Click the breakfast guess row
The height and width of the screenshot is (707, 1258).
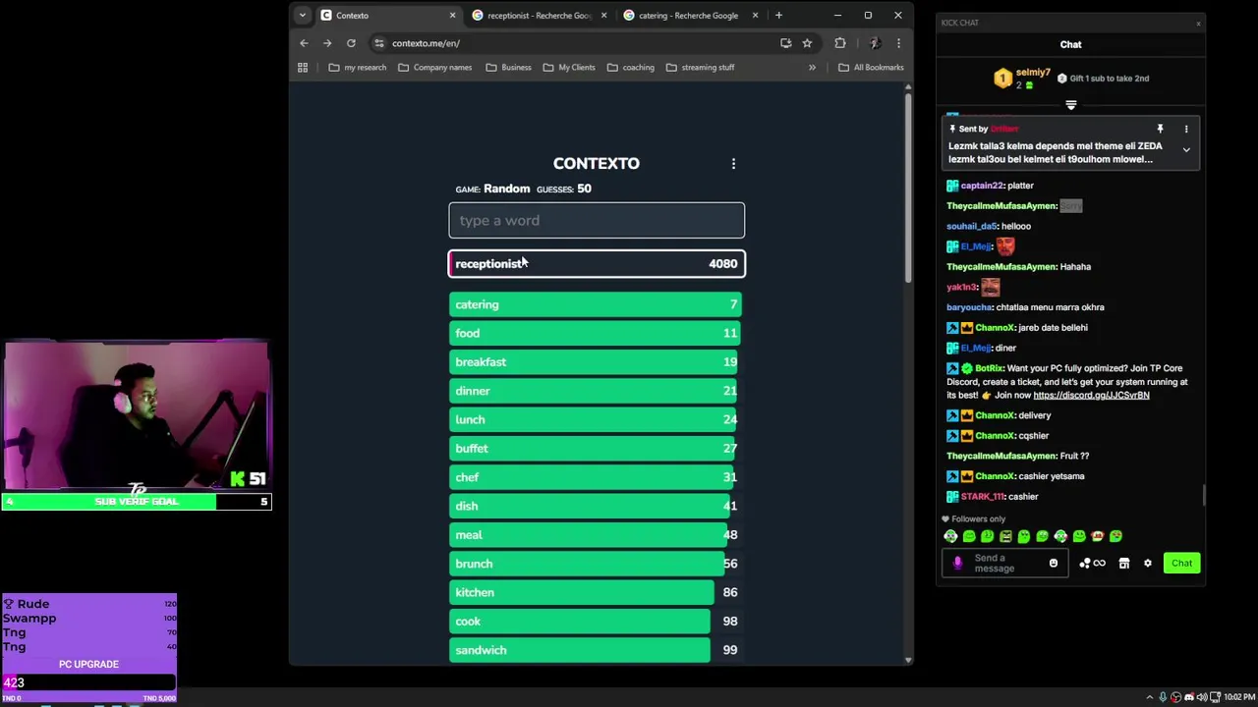597,362
